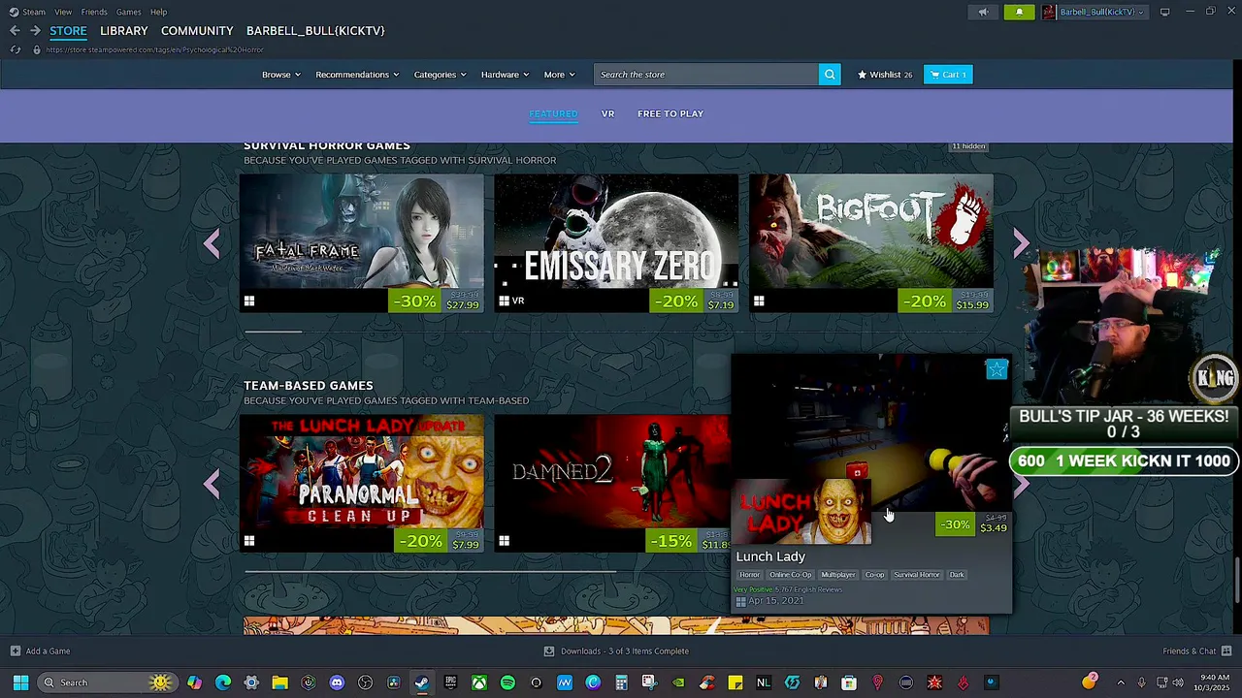Open Calculator from the taskbar
The width and height of the screenshot is (1242, 698).
[x=621, y=682]
